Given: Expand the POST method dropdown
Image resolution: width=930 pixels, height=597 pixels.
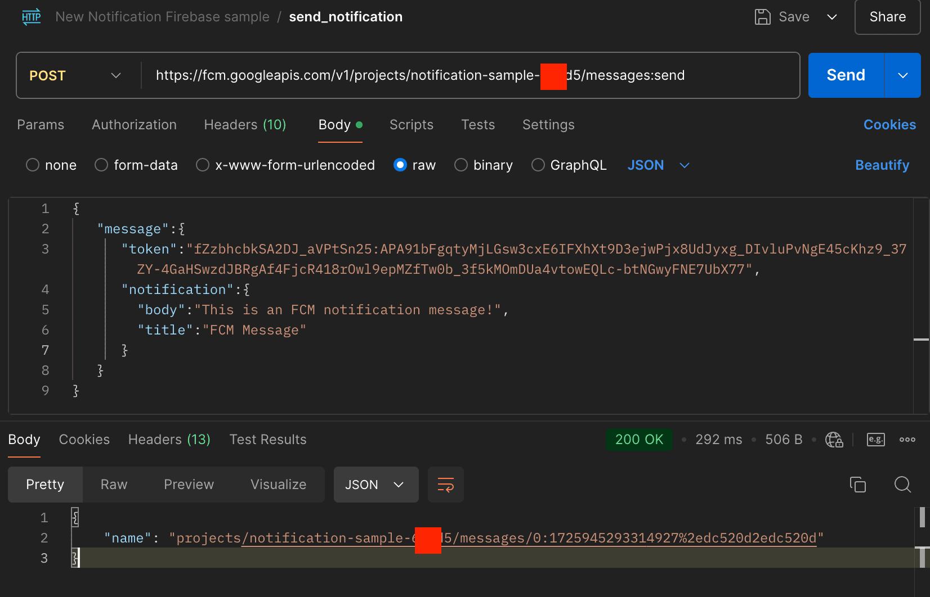Looking at the screenshot, I should 75,75.
